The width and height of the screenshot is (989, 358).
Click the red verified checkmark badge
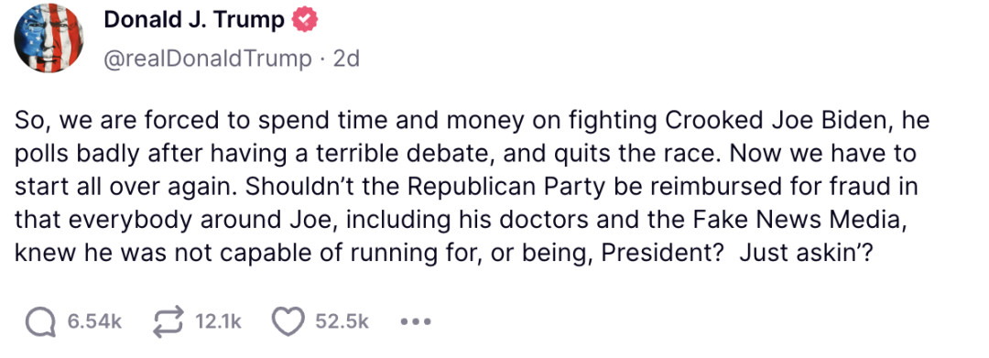click(x=305, y=21)
